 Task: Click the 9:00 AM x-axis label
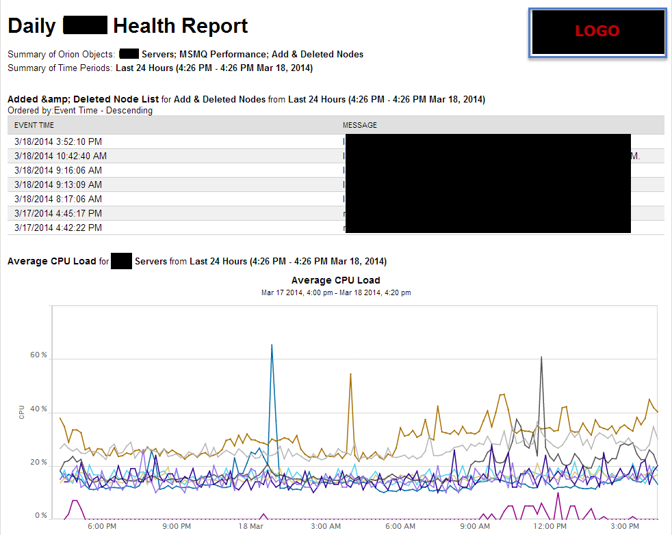475,526
